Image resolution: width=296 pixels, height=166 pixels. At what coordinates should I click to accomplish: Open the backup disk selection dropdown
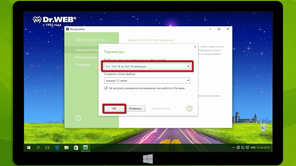click(x=147, y=66)
